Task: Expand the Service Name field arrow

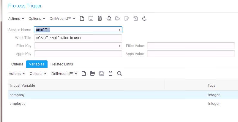Action: pyautogui.click(x=120, y=30)
